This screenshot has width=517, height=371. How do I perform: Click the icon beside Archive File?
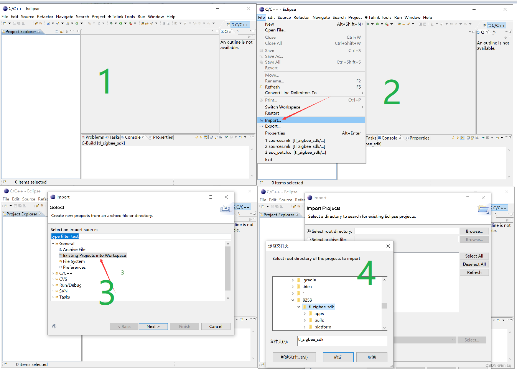(61, 250)
